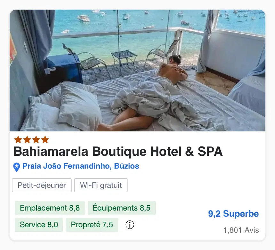View the 1,801 Avis reviews count
This screenshot has width=275, height=250.
[241, 230]
